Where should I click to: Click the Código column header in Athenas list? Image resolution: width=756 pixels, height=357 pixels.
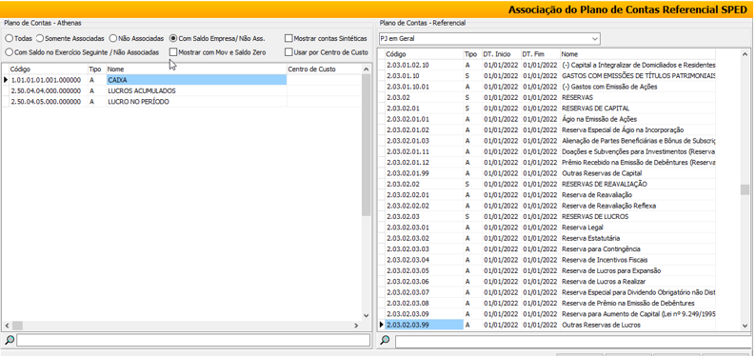49,69
